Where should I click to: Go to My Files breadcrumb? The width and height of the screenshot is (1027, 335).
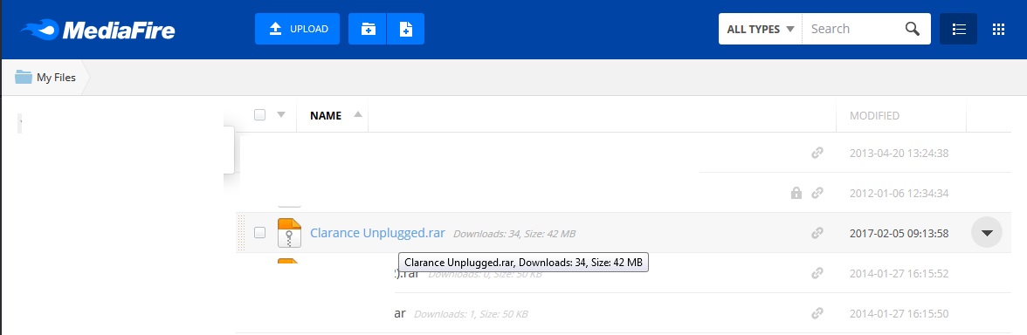(x=45, y=77)
